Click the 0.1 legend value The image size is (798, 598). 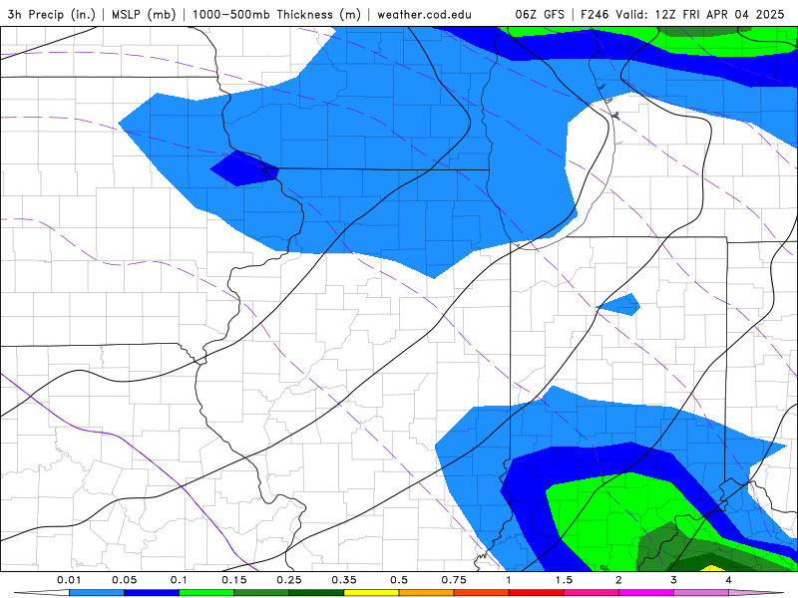(x=179, y=580)
